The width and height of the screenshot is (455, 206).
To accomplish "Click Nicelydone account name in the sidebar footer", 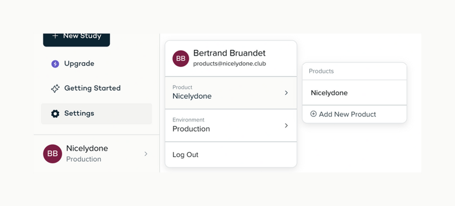I will 87,148.
